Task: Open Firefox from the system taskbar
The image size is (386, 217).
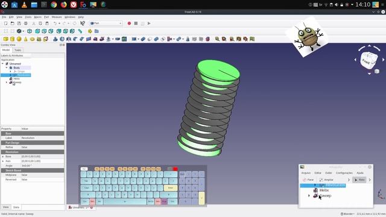Action: pyautogui.click(x=63, y=4)
